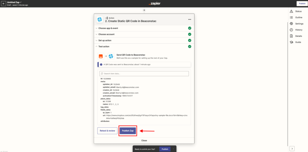Click the creator_id value 152949
Viewport: 308px width, 152px height.
(116, 90)
